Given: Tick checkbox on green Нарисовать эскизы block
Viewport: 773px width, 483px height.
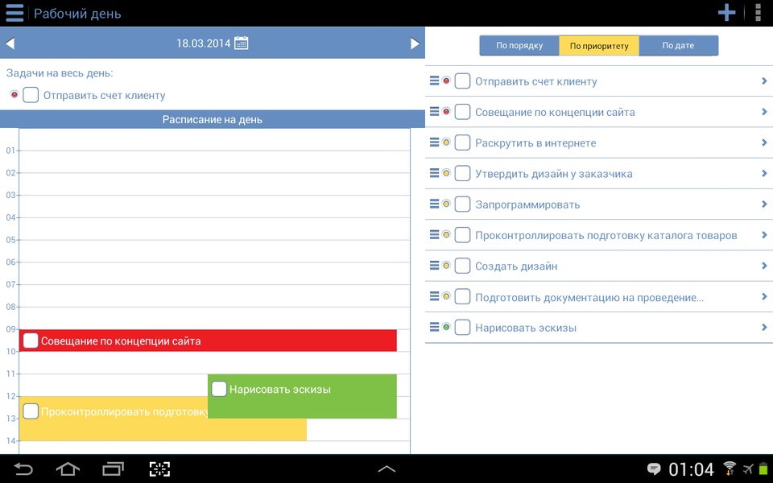Looking at the screenshot, I should click(x=219, y=388).
